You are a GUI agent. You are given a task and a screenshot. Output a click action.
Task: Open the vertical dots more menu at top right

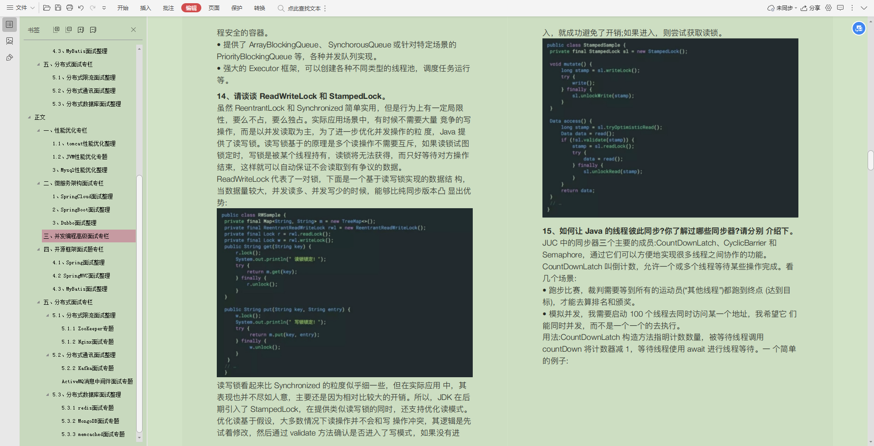pos(852,8)
